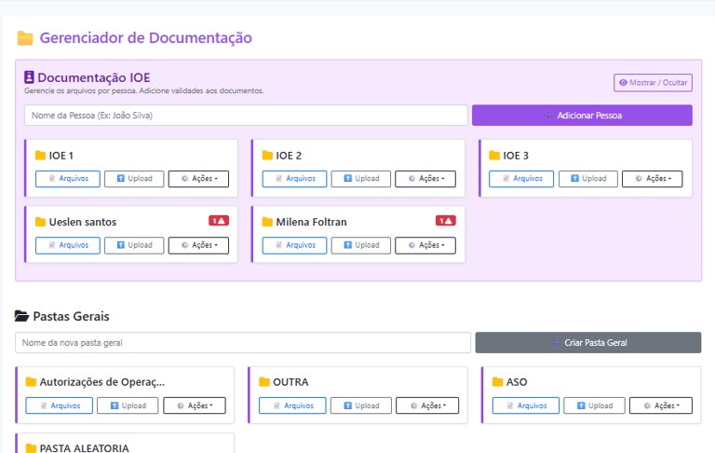
Task: Click the IOE 1 folder icon
Action: (x=40, y=156)
